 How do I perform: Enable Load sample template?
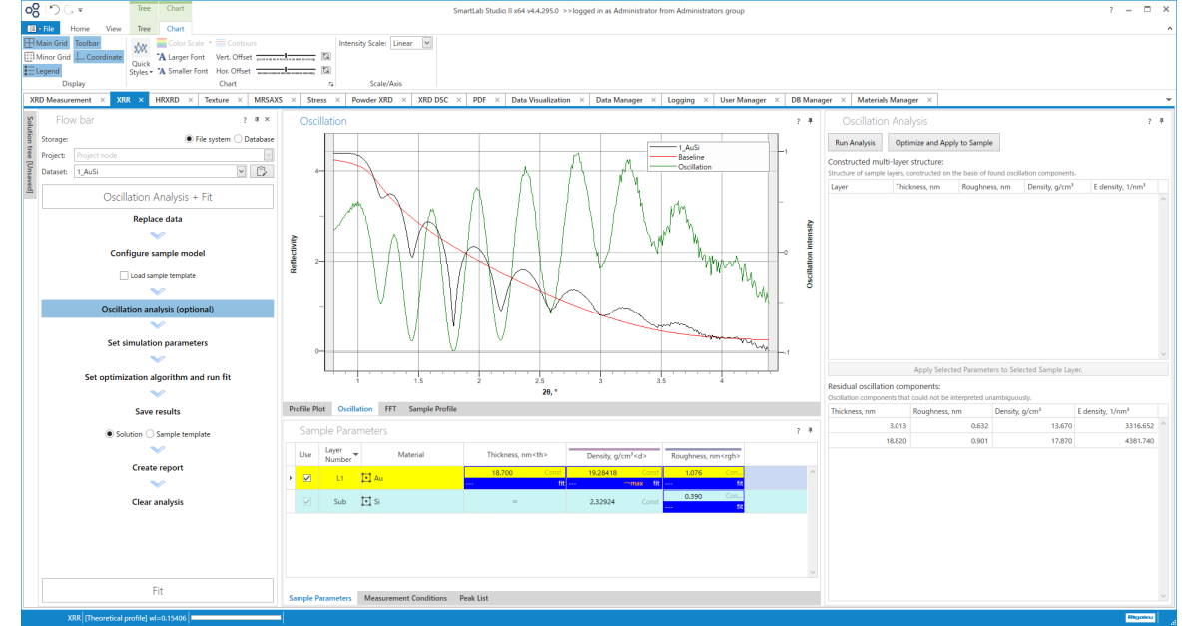coord(122,275)
